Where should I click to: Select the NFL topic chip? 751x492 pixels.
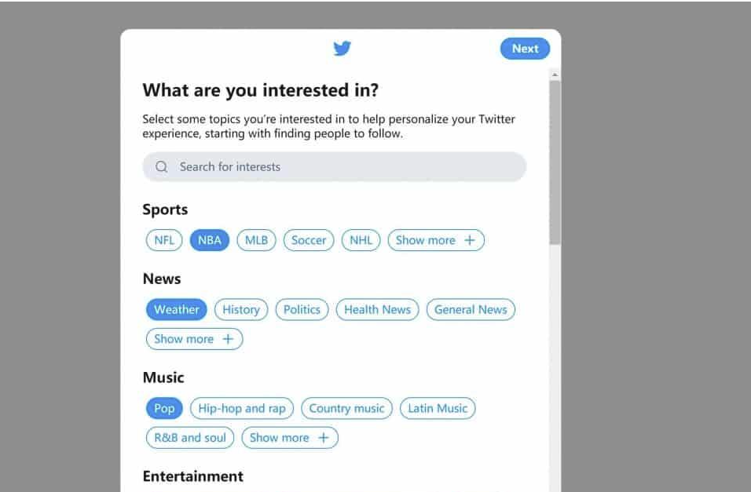164,240
